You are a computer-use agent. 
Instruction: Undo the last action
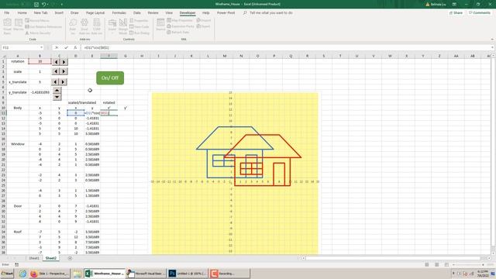[44, 4]
